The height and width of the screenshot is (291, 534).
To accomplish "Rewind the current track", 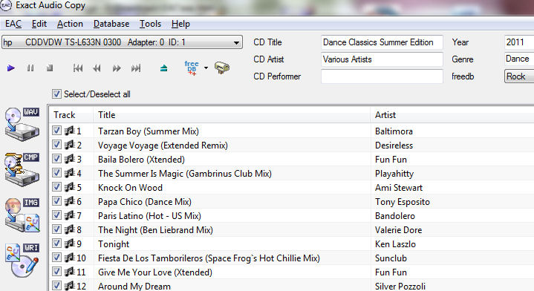I will [x=97, y=68].
